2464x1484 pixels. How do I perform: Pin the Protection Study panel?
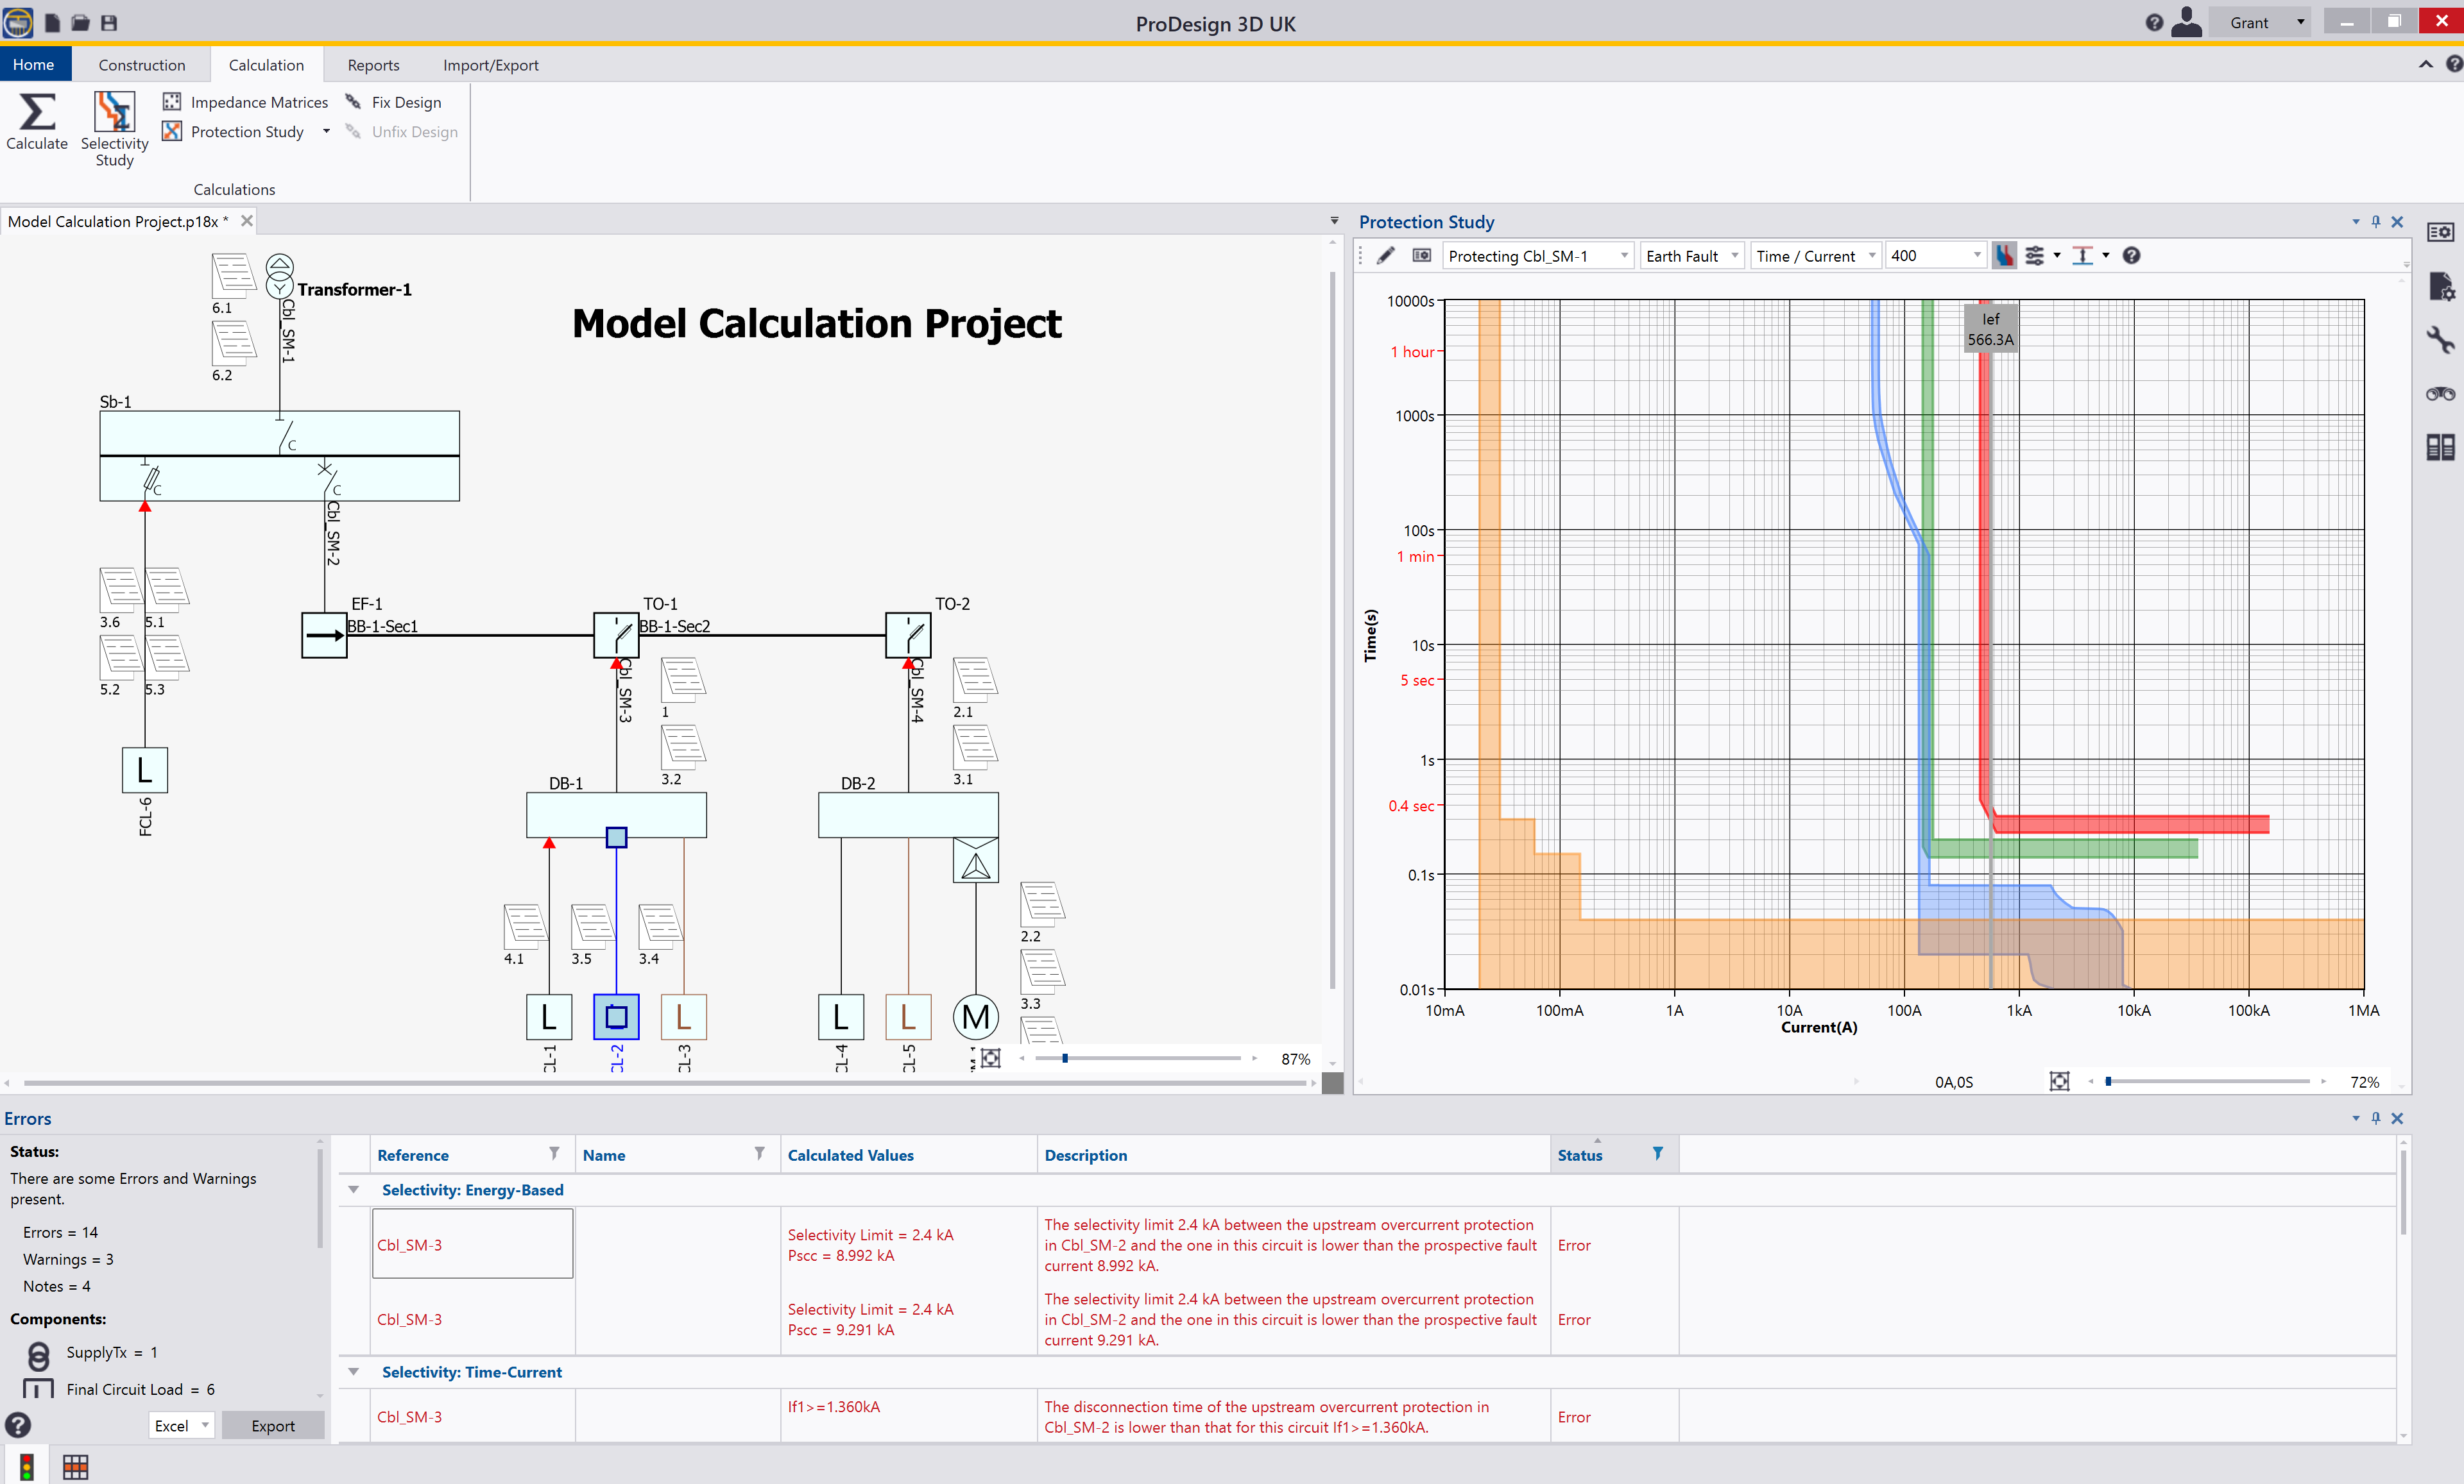pos(2376,221)
